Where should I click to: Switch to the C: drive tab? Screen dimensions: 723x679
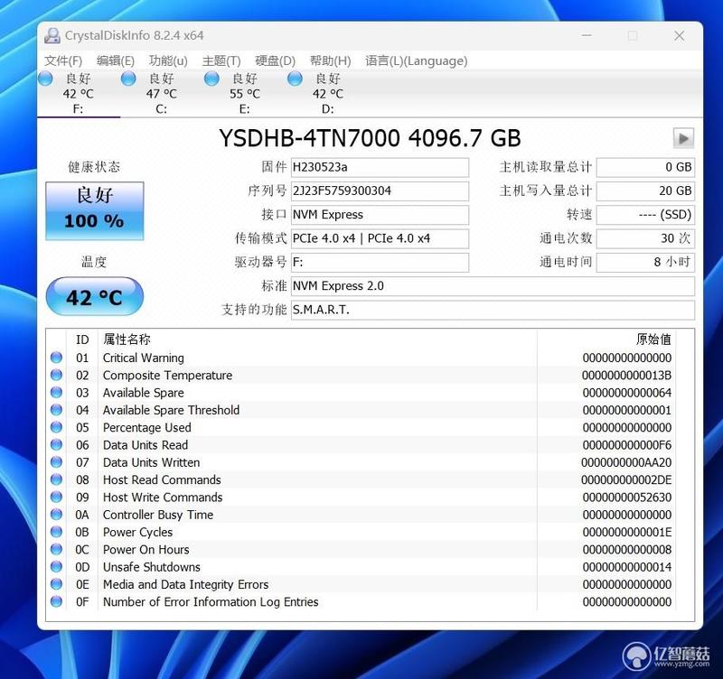[x=162, y=94]
